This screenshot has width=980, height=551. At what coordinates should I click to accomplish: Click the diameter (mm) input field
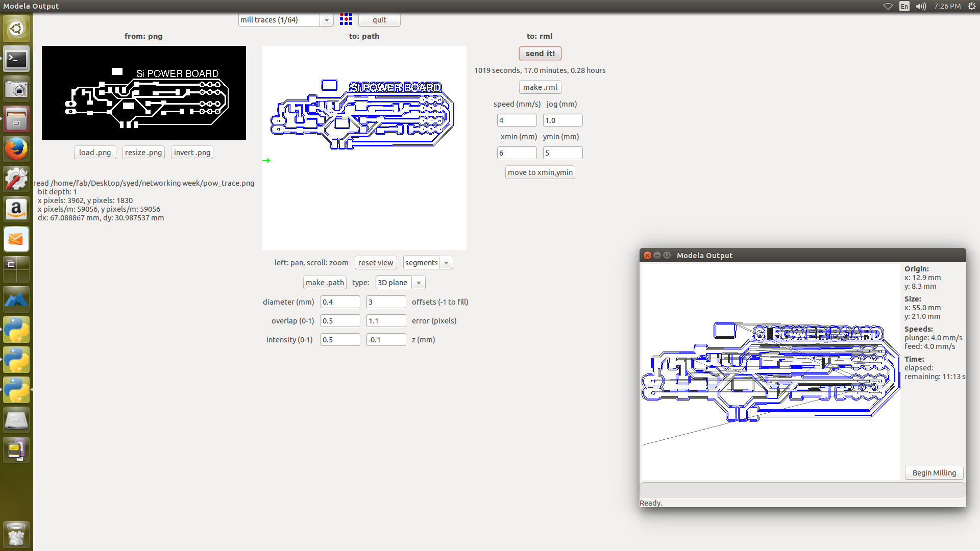click(340, 302)
